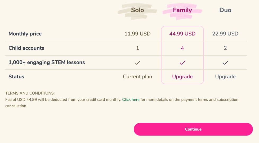Click Upgrade under the Family plan
Screen dimensions: 259x143
pyautogui.click(x=182, y=77)
